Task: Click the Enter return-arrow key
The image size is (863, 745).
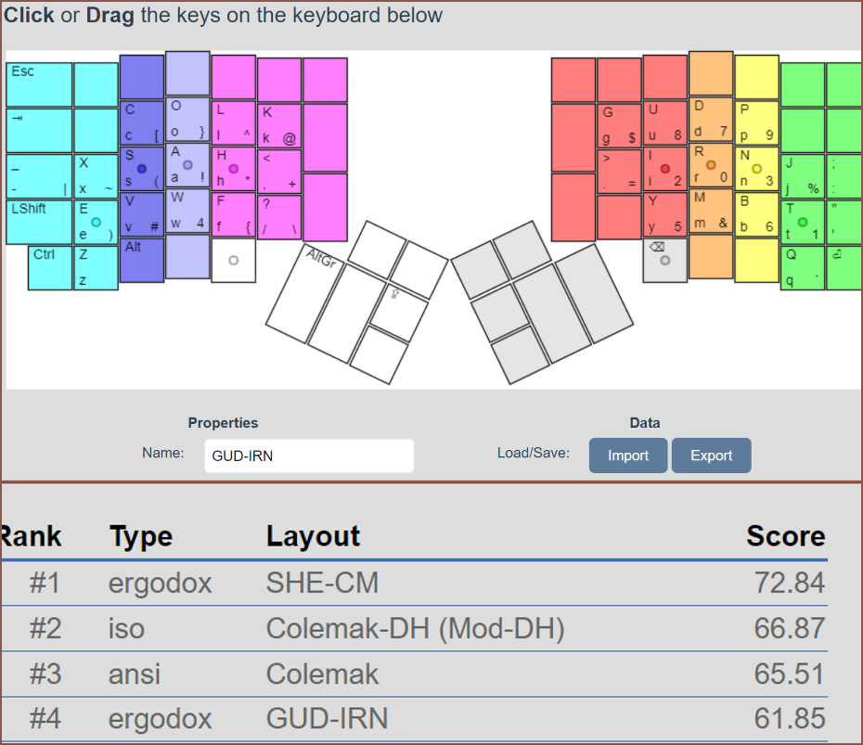Action: point(843,268)
